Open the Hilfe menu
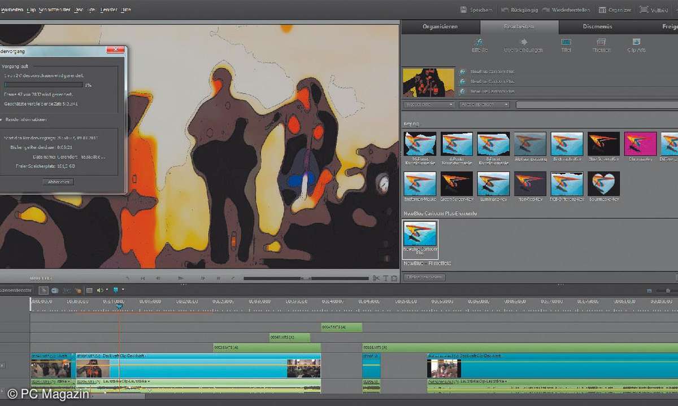 click(125, 10)
